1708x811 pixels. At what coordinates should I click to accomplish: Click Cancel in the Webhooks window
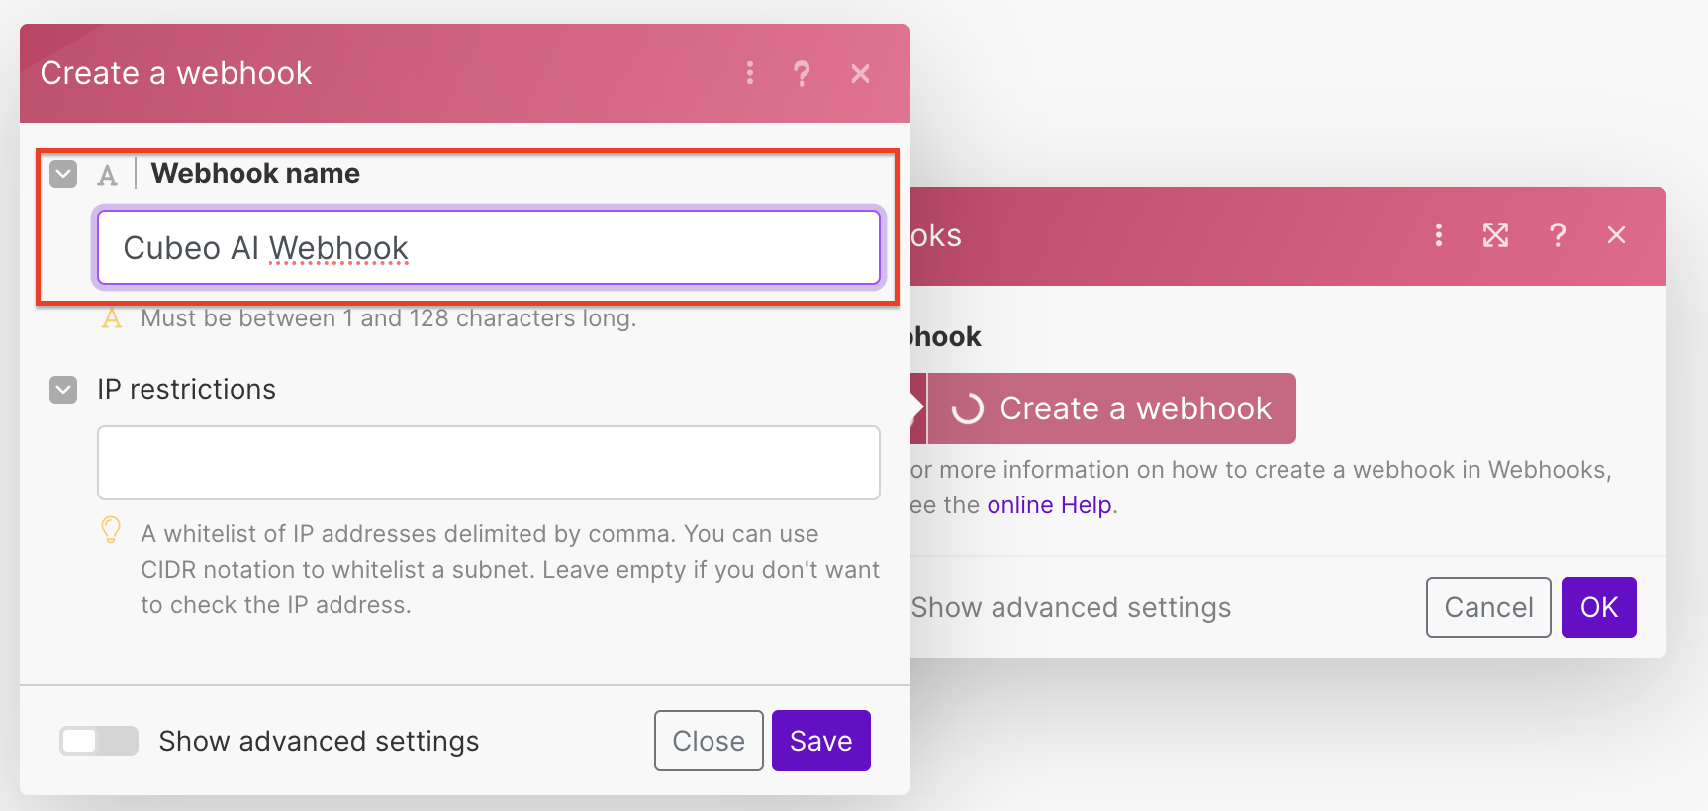coord(1488,607)
